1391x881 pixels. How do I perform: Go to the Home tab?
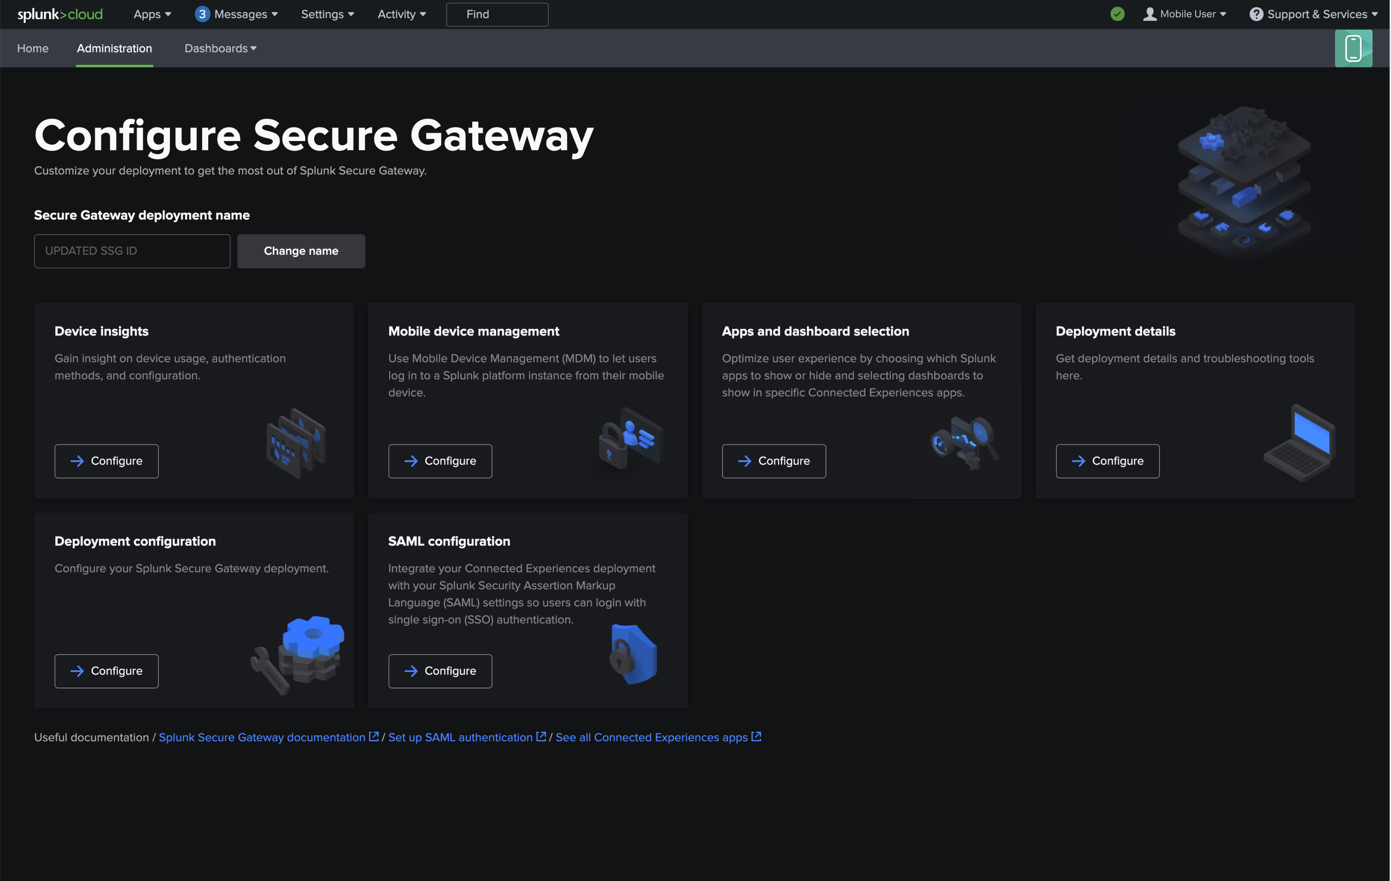(33, 48)
